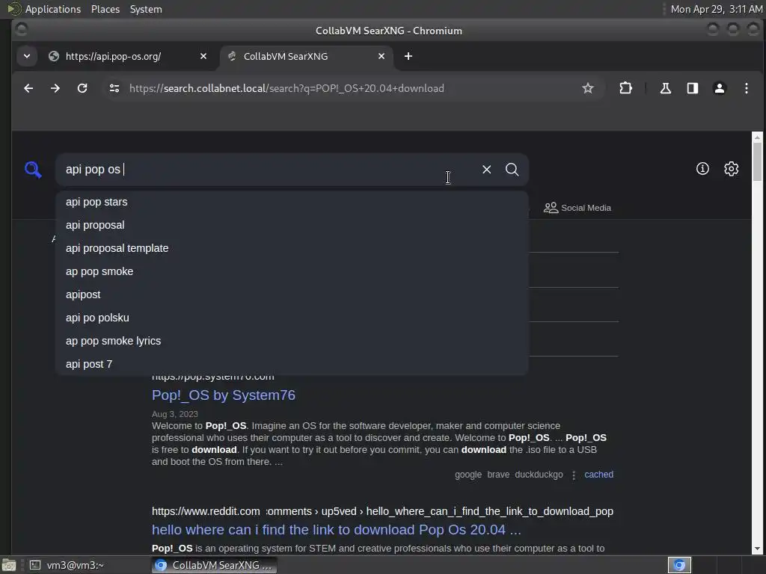Open Reddit result 'hello where can i find the link'

click(x=336, y=530)
